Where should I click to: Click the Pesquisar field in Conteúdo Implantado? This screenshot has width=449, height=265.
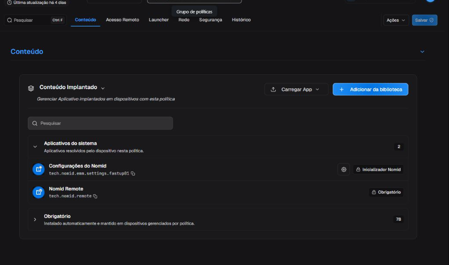pos(100,123)
